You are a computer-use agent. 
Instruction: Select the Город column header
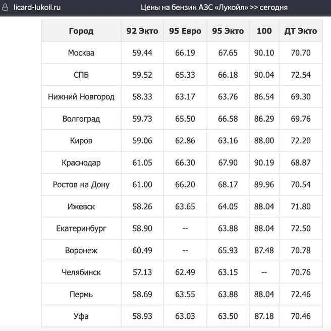pyautogui.click(x=81, y=31)
